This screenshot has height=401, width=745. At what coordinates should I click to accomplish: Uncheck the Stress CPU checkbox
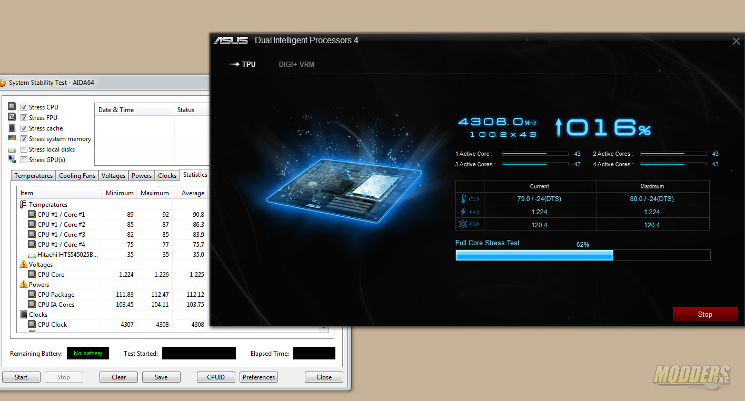pos(24,107)
